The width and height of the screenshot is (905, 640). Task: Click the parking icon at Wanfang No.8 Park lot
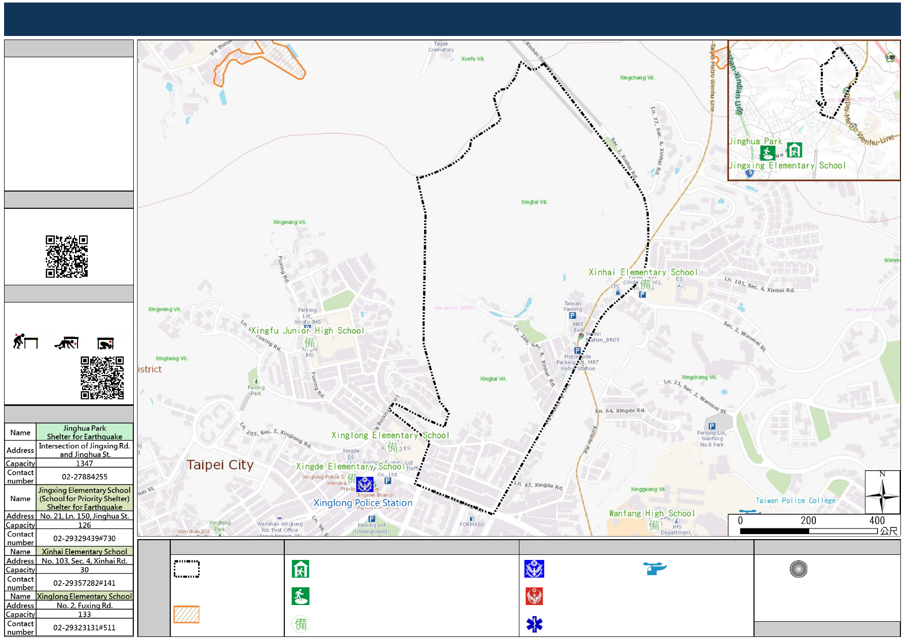pos(712,426)
